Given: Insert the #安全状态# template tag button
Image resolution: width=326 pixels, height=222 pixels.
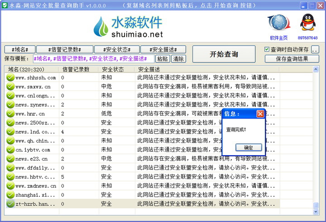Looking at the screenshot, I should click(117, 50).
